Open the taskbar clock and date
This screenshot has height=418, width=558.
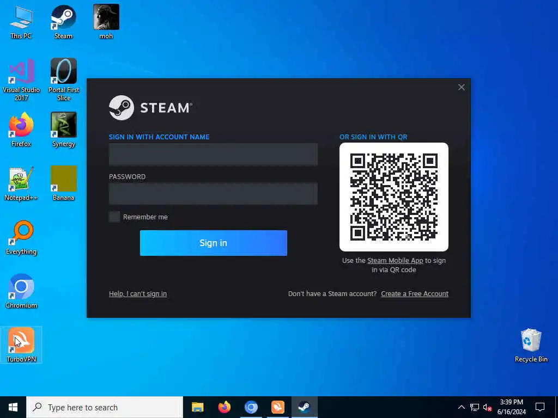(x=511, y=407)
